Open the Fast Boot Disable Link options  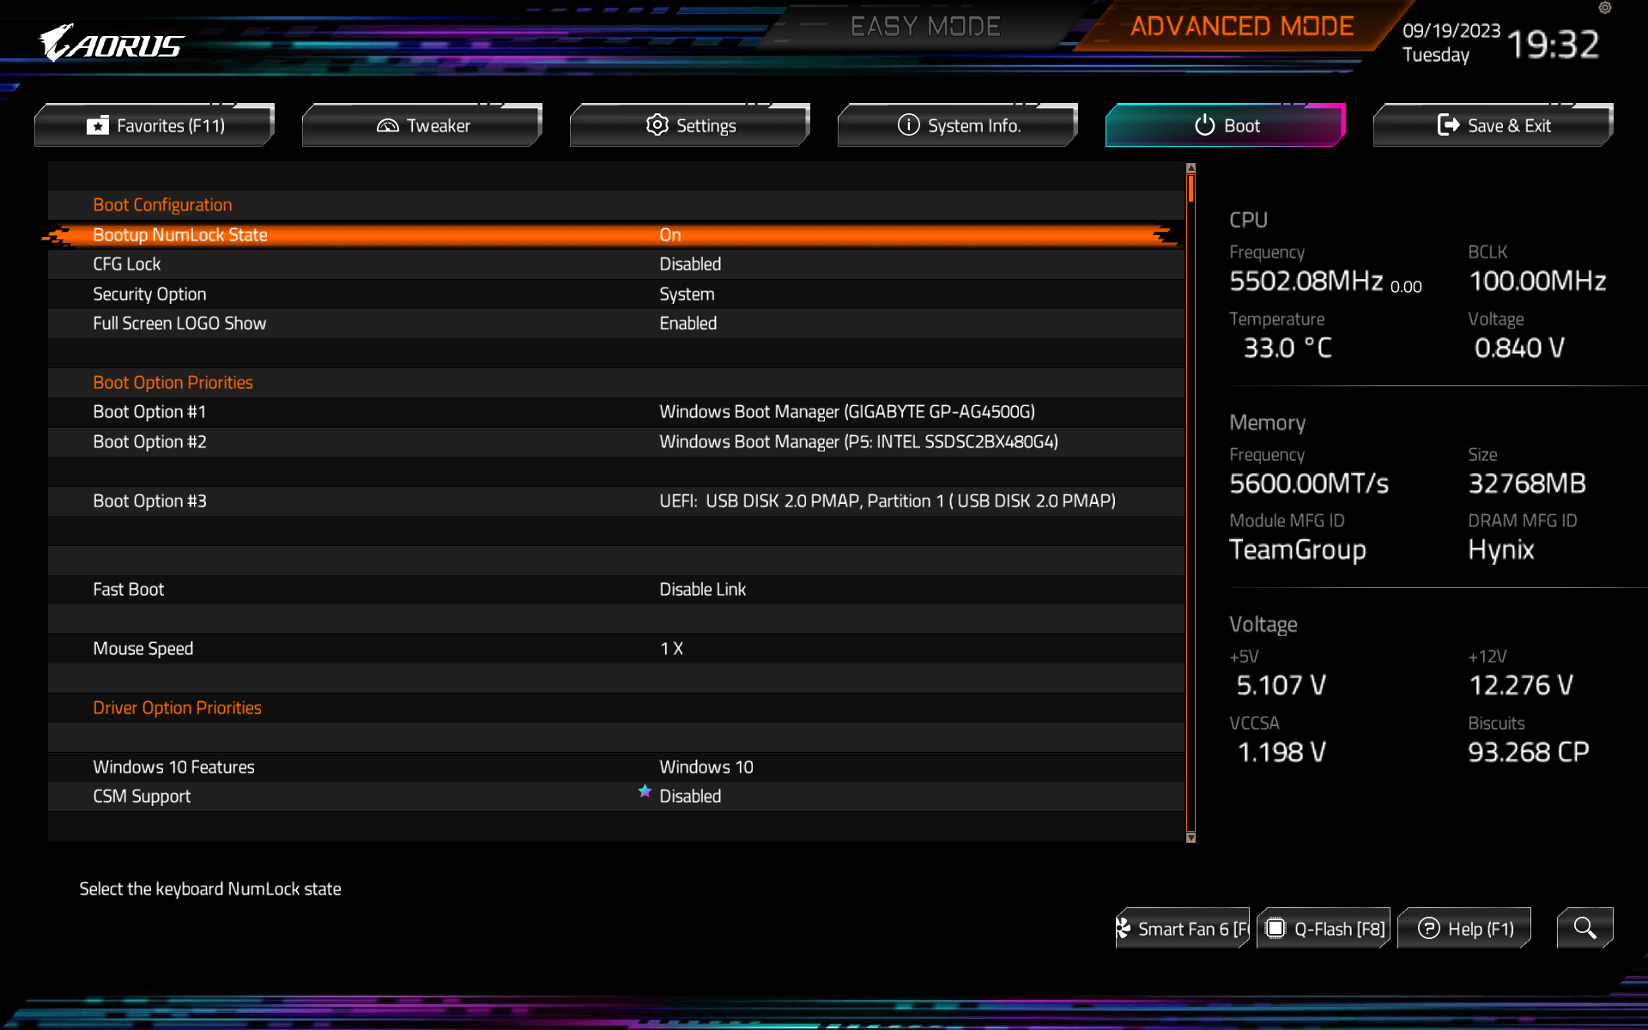(702, 590)
